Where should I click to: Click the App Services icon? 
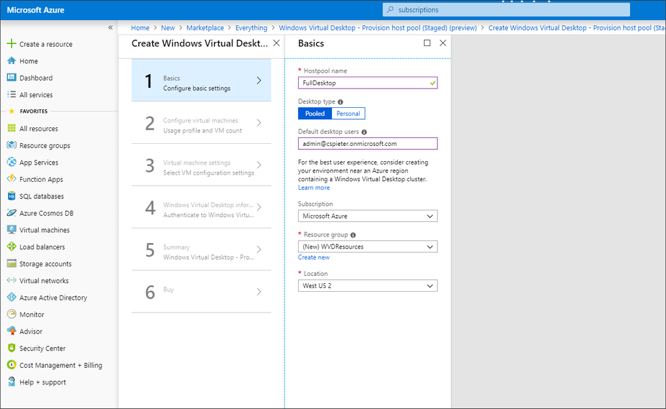click(x=11, y=162)
